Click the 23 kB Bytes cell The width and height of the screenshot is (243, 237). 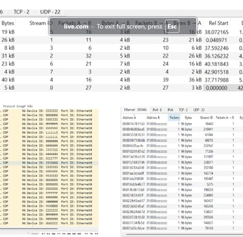tap(8, 64)
